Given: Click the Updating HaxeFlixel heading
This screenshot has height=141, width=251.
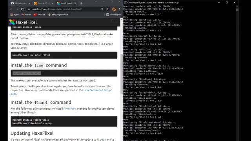Looking at the screenshot, I should 32,133.
